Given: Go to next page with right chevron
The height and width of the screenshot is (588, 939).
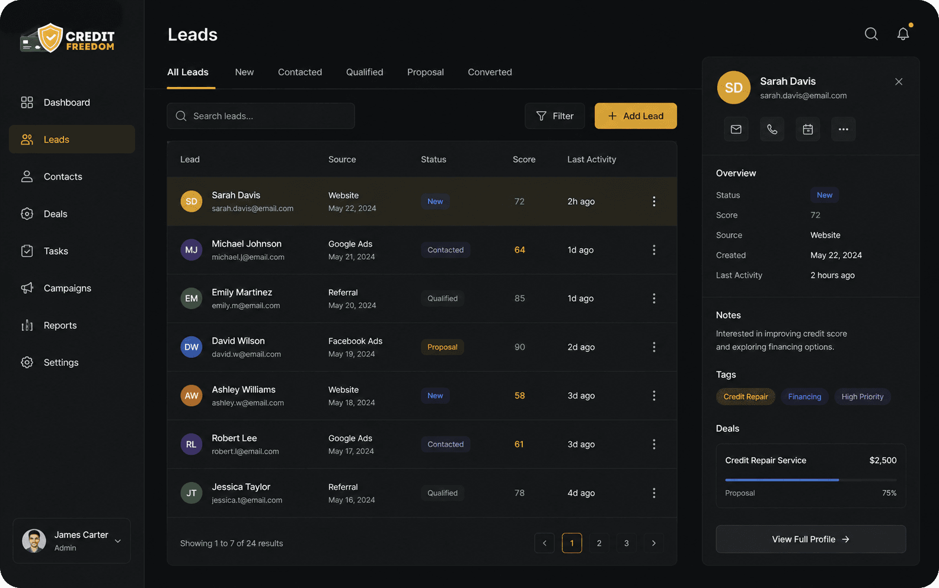Looking at the screenshot, I should pos(653,543).
